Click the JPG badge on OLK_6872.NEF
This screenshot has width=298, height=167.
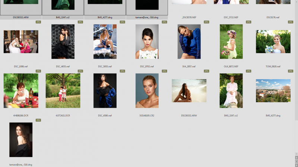(x=248, y=22)
